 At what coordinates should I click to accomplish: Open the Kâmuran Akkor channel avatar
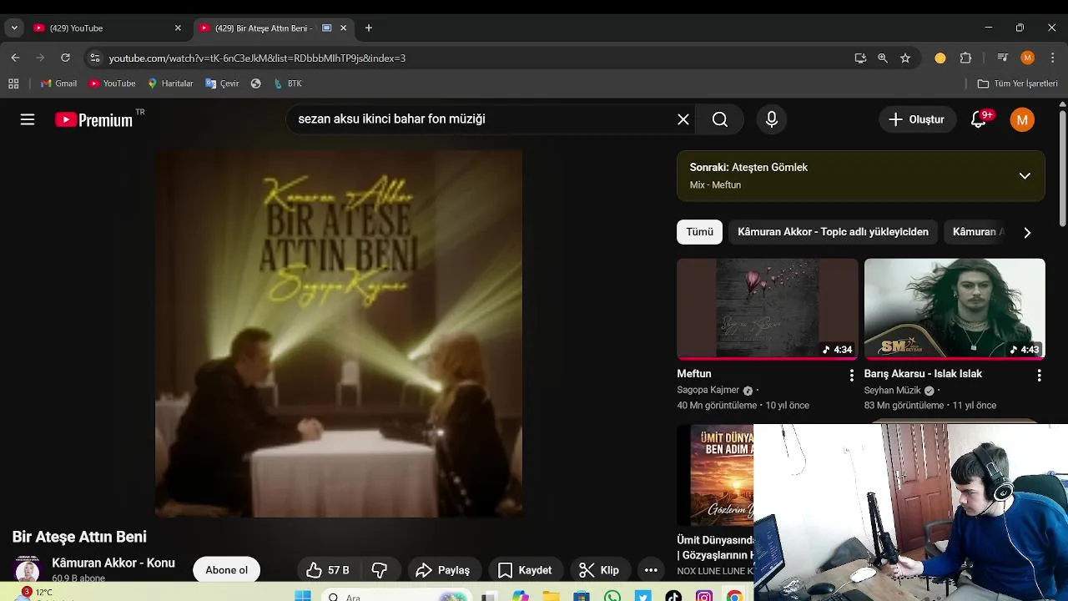click(x=28, y=571)
